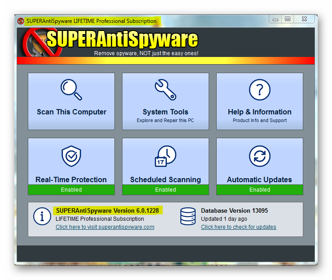Viewport: 332px width, 280px height.
Task: Toggle Automatic Updates Enabled status bar
Action: tap(260, 190)
